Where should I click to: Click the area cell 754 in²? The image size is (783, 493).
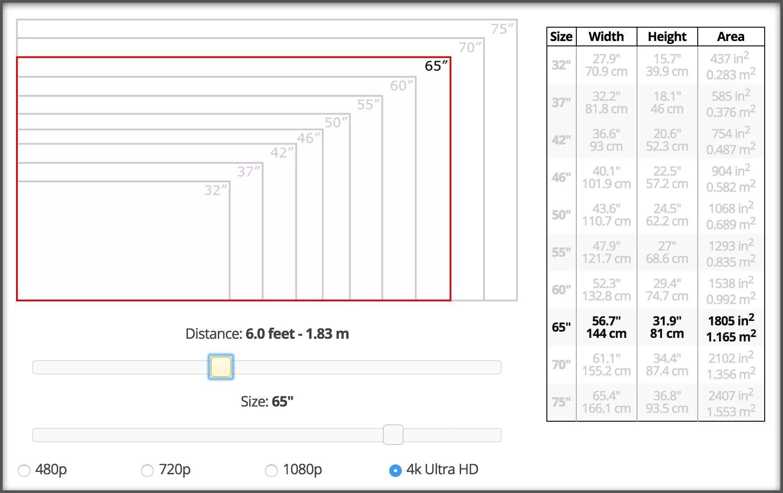pyautogui.click(x=731, y=140)
